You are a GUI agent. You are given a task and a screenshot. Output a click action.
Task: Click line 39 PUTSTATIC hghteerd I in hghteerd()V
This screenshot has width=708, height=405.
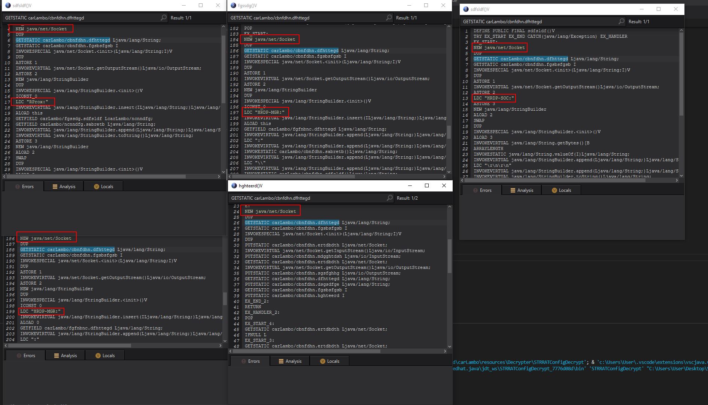point(295,295)
